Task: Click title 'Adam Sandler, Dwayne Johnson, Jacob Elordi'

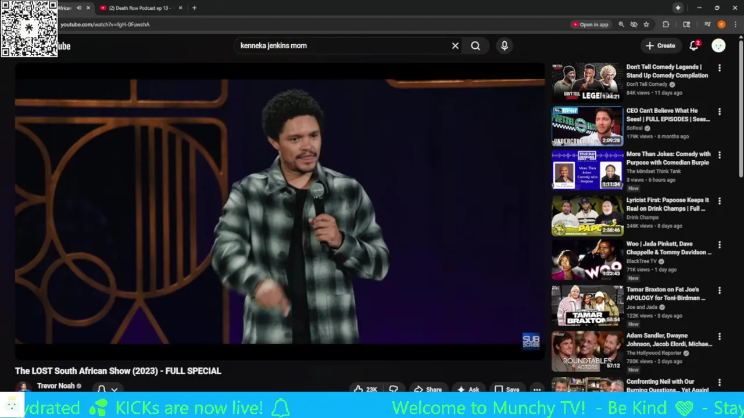Action: pyautogui.click(x=669, y=340)
